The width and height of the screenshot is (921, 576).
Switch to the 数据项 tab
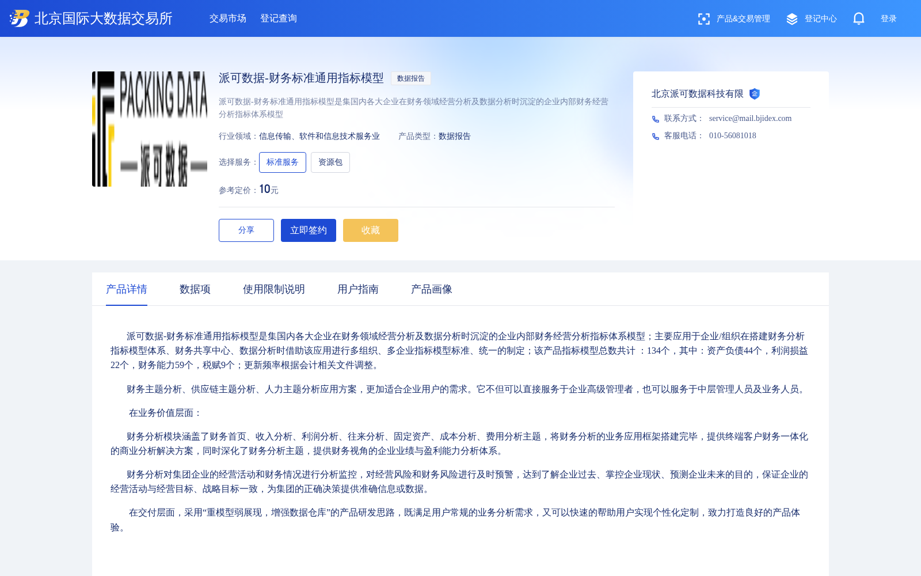point(195,289)
